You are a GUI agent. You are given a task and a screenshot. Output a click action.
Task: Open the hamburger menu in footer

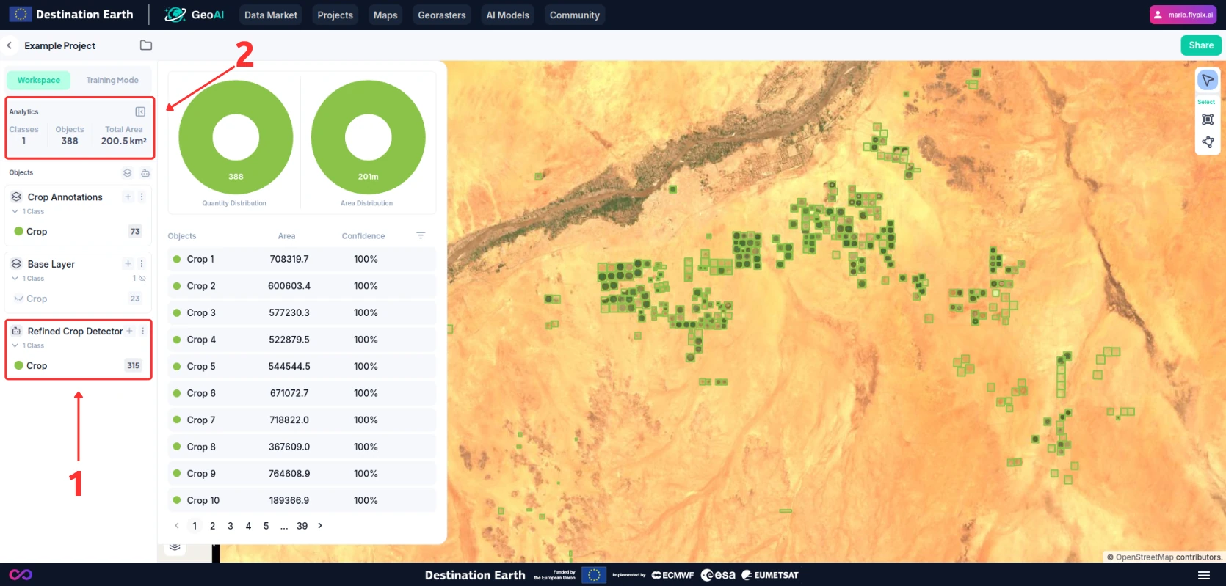click(1204, 575)
